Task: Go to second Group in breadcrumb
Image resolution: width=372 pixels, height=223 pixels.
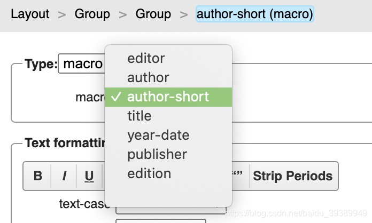Action: pyautogui.click(x=153, y=14)
